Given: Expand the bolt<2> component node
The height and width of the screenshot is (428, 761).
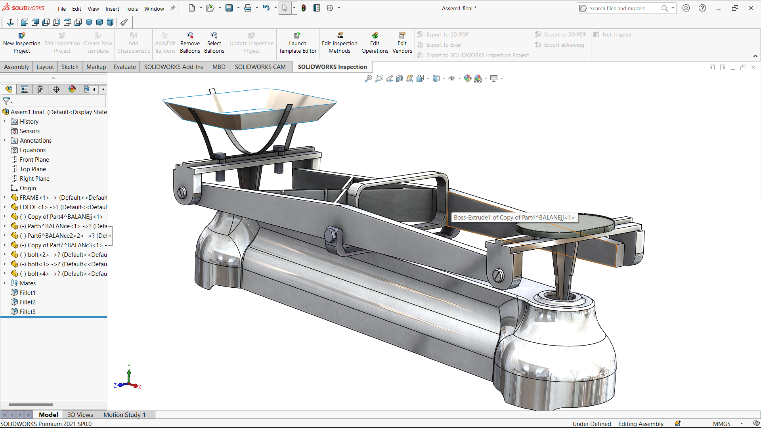Looking at the screenshot, I should coord(5,254).
